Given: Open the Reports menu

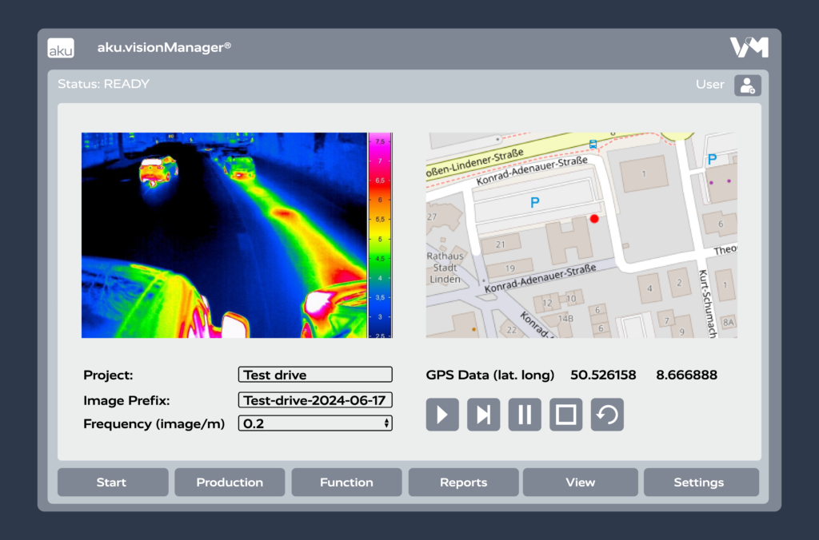Looking at the screenshot, I should point(463,482).
